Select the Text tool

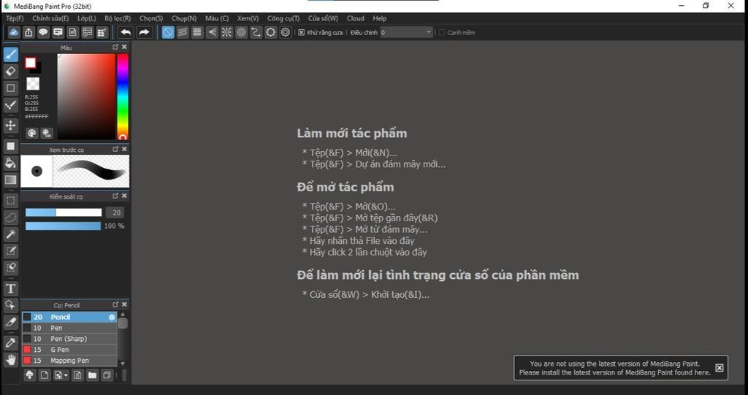10,288
